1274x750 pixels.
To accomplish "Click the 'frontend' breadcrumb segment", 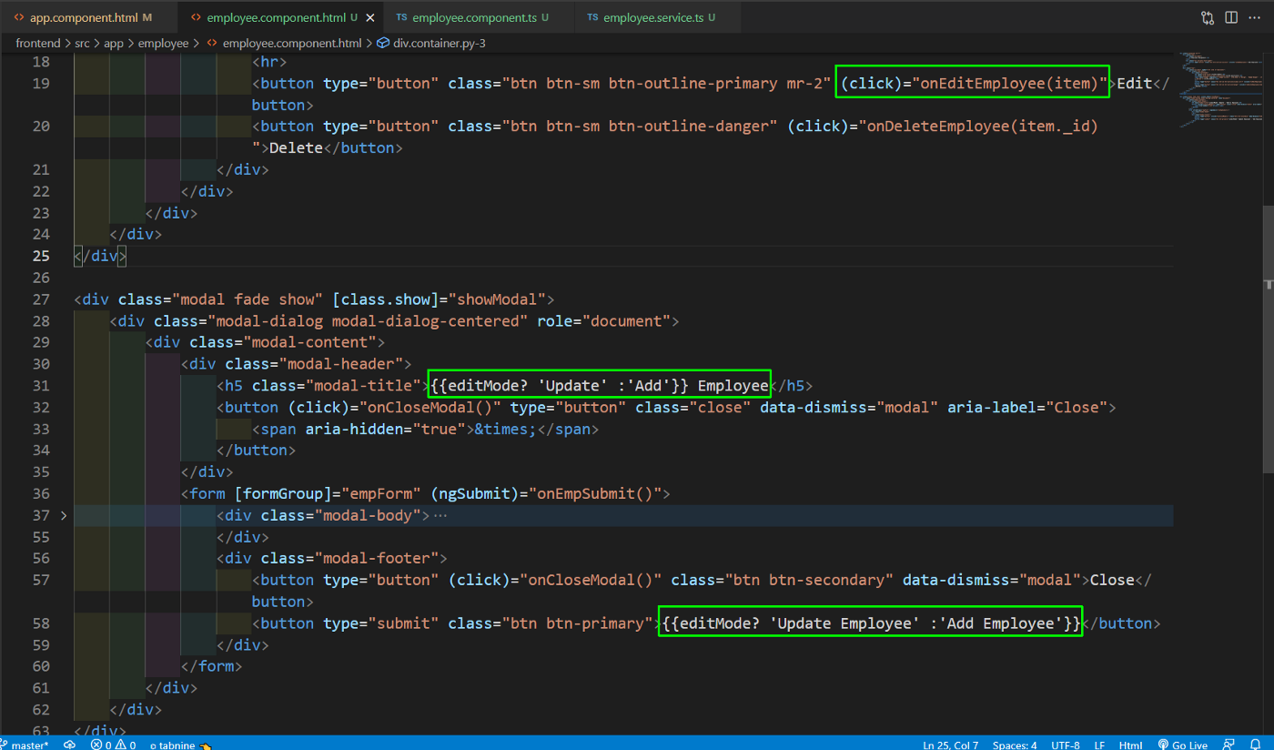I will point(38,43).
